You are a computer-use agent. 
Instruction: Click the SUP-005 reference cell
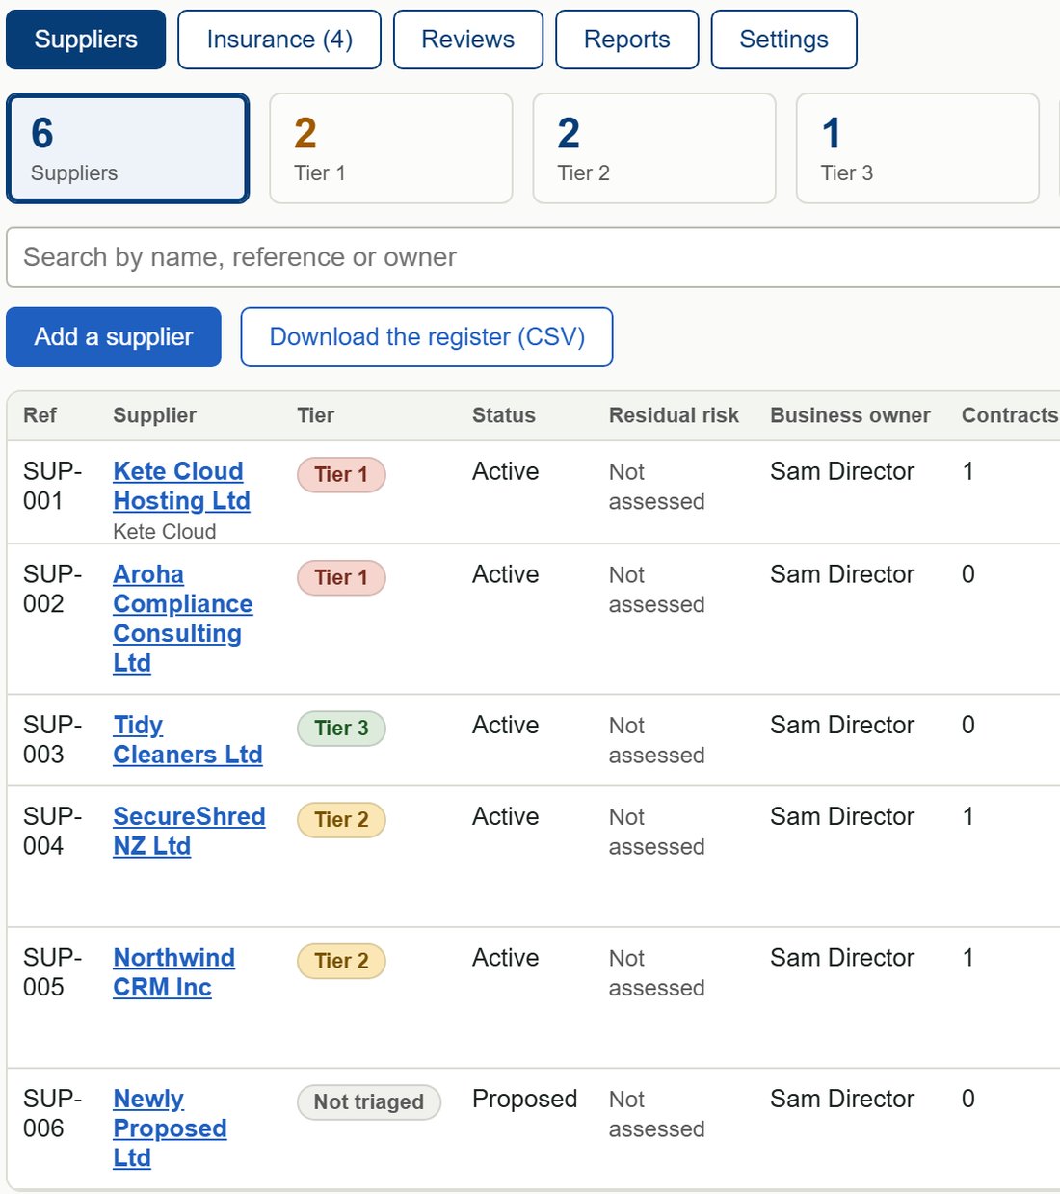click(x=52, y=972)
